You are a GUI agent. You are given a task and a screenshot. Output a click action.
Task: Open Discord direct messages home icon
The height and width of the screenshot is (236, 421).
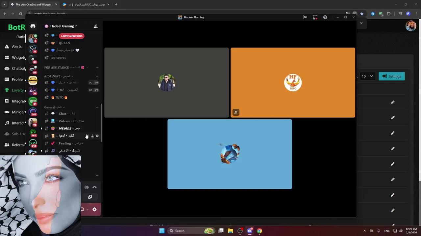click(x=33, y=26)
